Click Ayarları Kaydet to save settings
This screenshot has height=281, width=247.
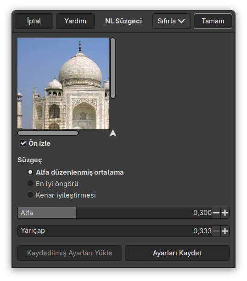(177, 253)
